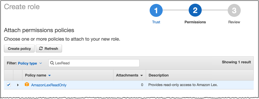The width and height of the screenshot is (259, 99).
Task: Open the AmazonLexReadOnly policy link
Action: tap(49, 85)
